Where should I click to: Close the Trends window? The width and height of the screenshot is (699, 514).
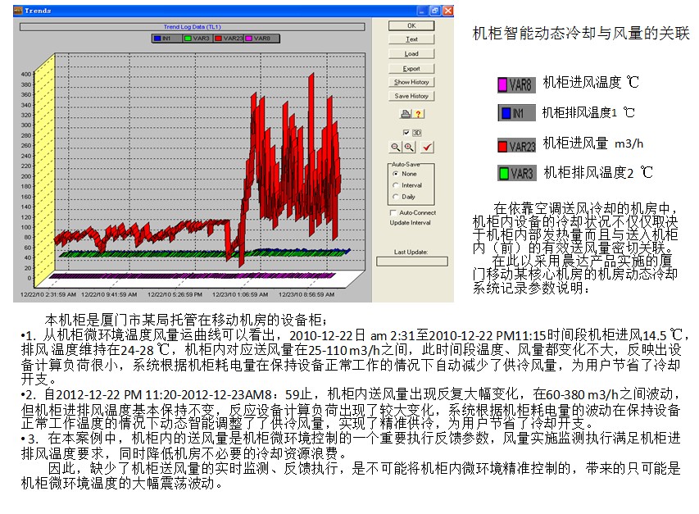click(x=447, y=11)
